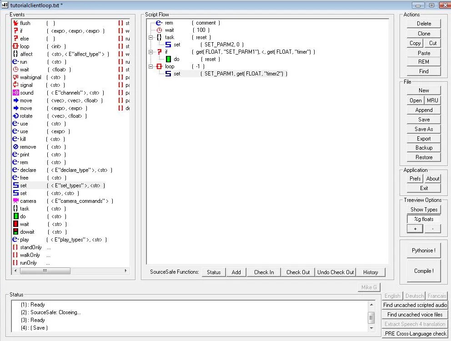451x341 pixels.
Task: Click the Events horizontal scrollbar thumb
Action: pos(45,271)
